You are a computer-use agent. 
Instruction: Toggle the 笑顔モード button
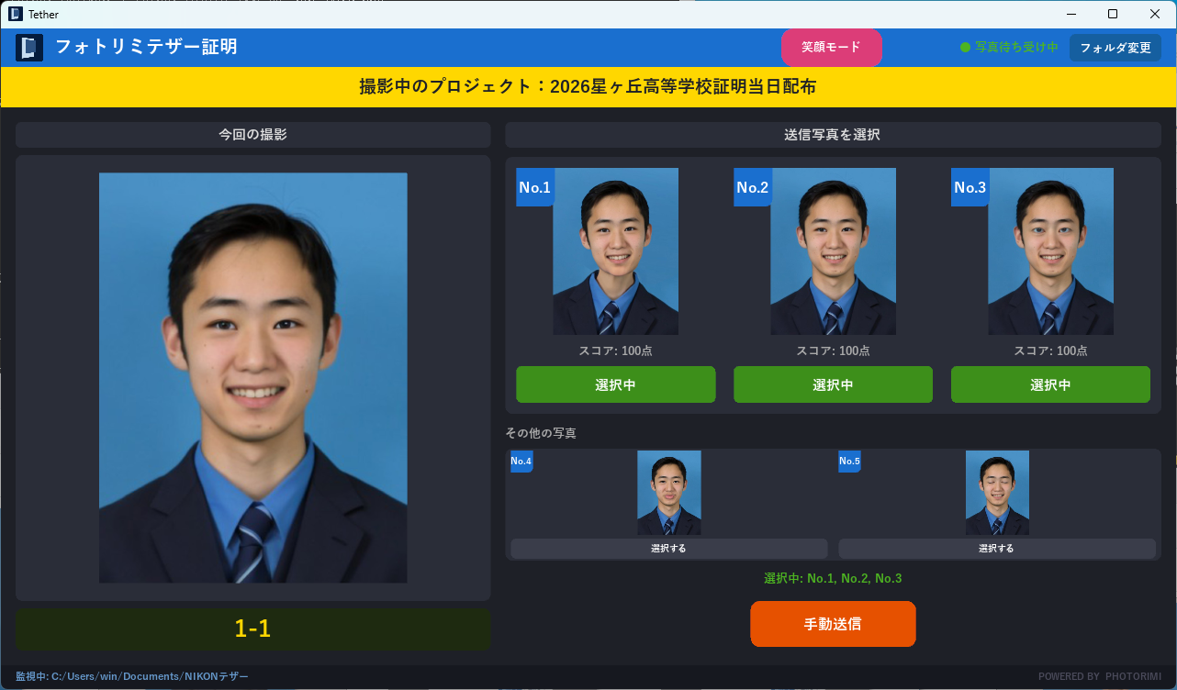pyautogui.click(x=832, y=48)
